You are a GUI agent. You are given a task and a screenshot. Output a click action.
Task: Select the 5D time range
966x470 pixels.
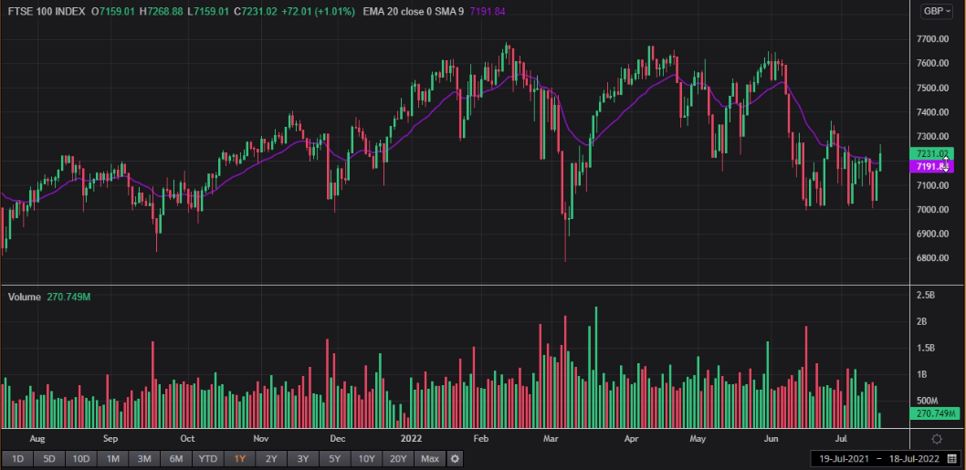(49, 458)
